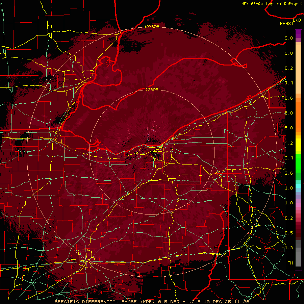The height and width of the screenshot is (304, 304).
Task: Click the TH legend label
Action: pyautogui.click(x=290, y=263)
